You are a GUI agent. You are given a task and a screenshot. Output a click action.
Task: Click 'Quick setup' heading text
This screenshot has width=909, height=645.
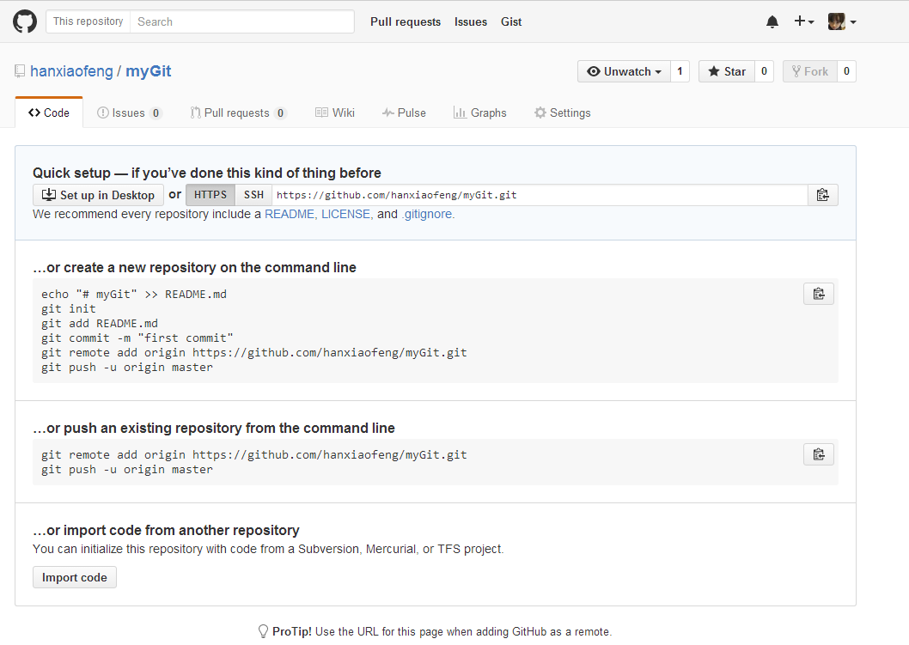click(207, 173)
